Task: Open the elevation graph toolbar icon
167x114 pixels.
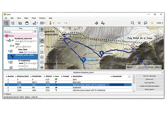Action: [20, 23]
